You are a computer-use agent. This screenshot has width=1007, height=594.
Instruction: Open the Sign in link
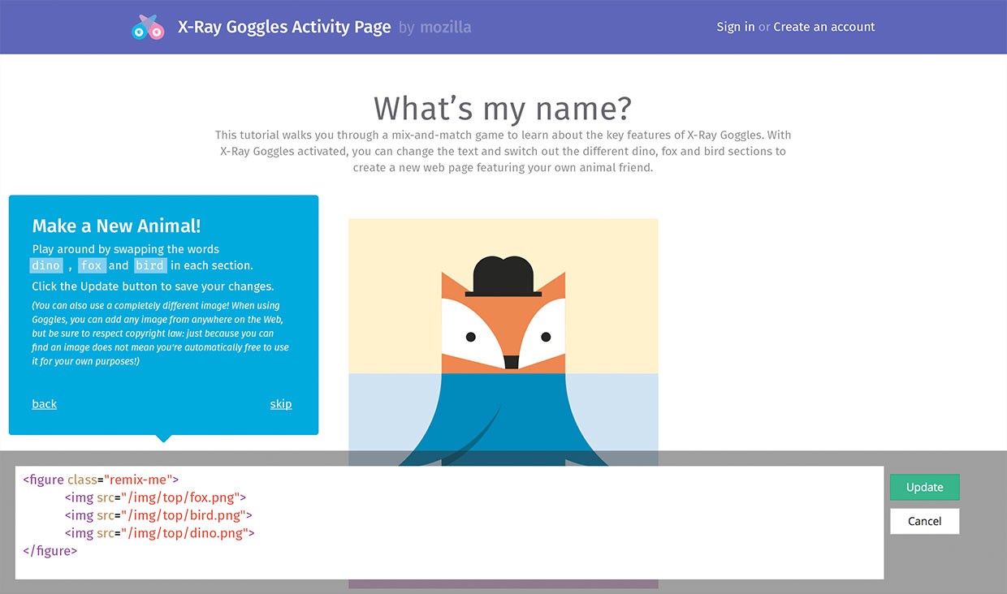click(x=735, y=27)
